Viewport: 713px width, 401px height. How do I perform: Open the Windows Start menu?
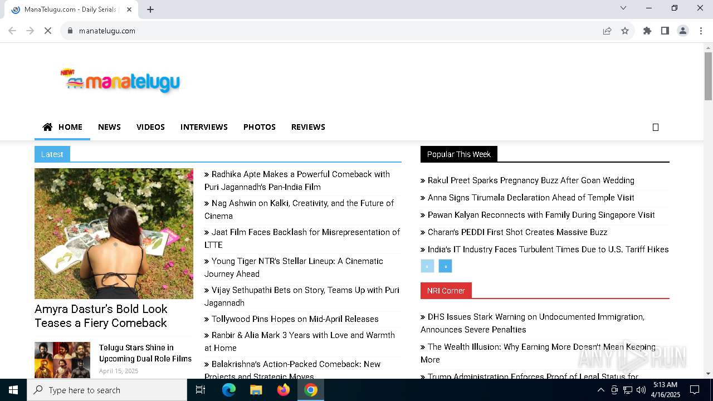pyautogui.click(x=13, y=390)
